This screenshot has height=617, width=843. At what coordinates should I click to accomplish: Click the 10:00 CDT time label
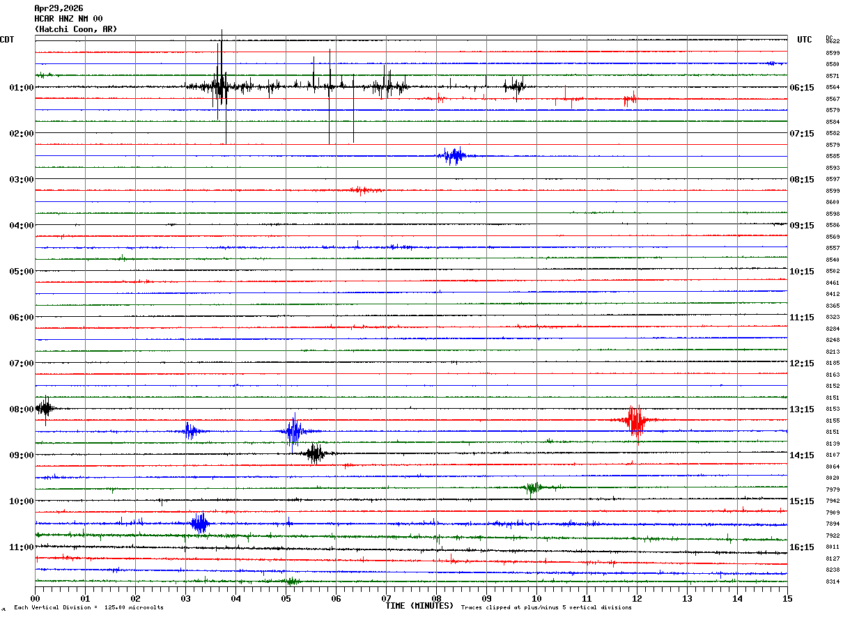[x=22, y=501]
